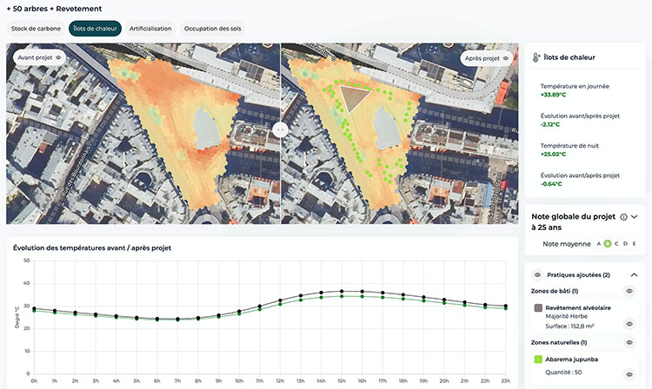Toggle visibility of Abarema jupunba trees
652x389 pixels.
(x=629, y=374)
